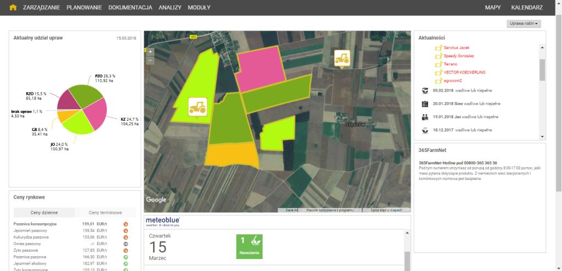
Task: Click machine icon beside Sanctus Jacek
Action: pos(439,47)
